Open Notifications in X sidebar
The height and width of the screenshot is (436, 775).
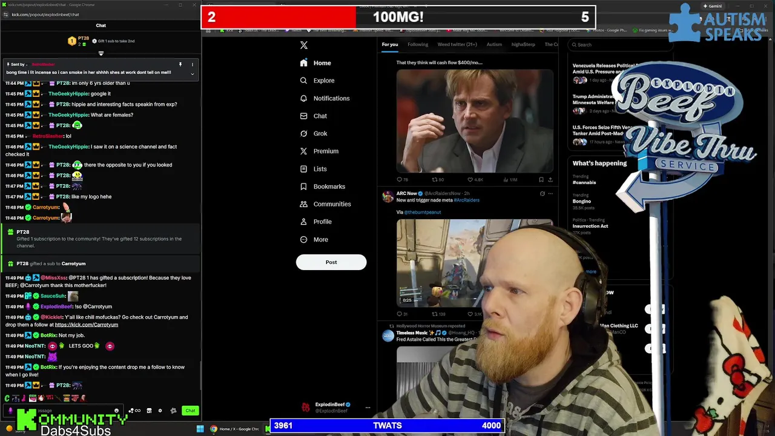325,98
